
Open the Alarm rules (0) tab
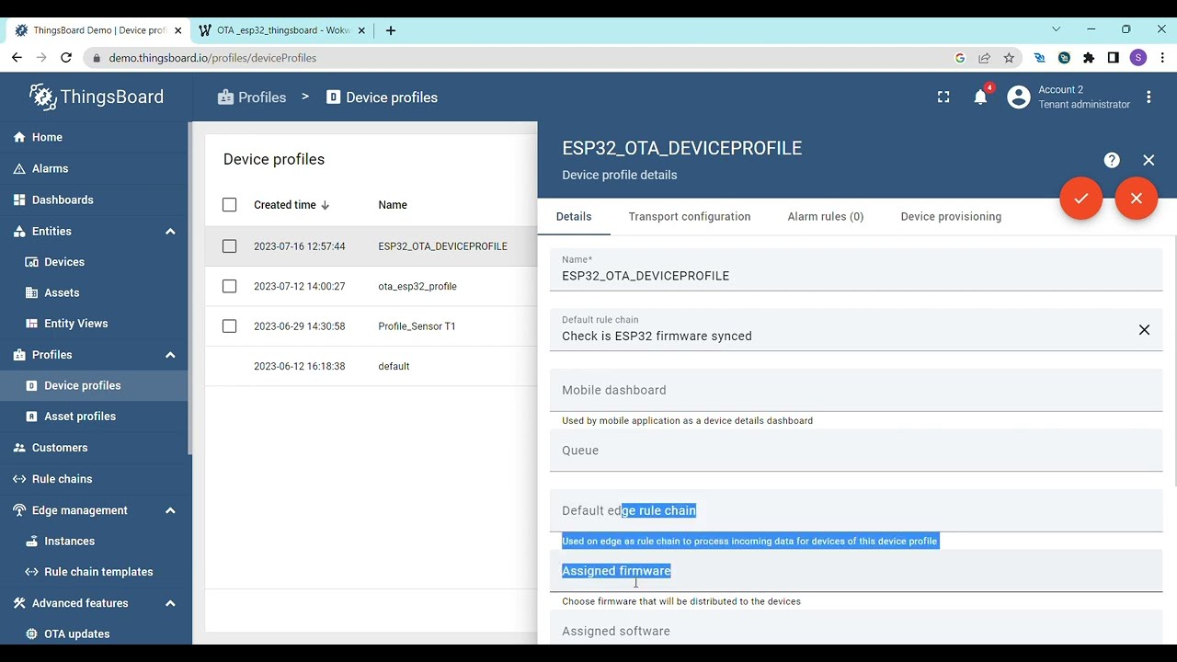[x=826, y=217]
